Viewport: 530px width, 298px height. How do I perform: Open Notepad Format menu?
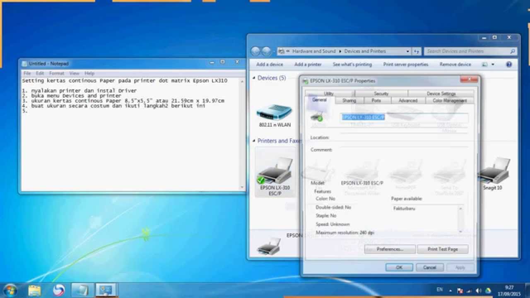coord(57,73)
